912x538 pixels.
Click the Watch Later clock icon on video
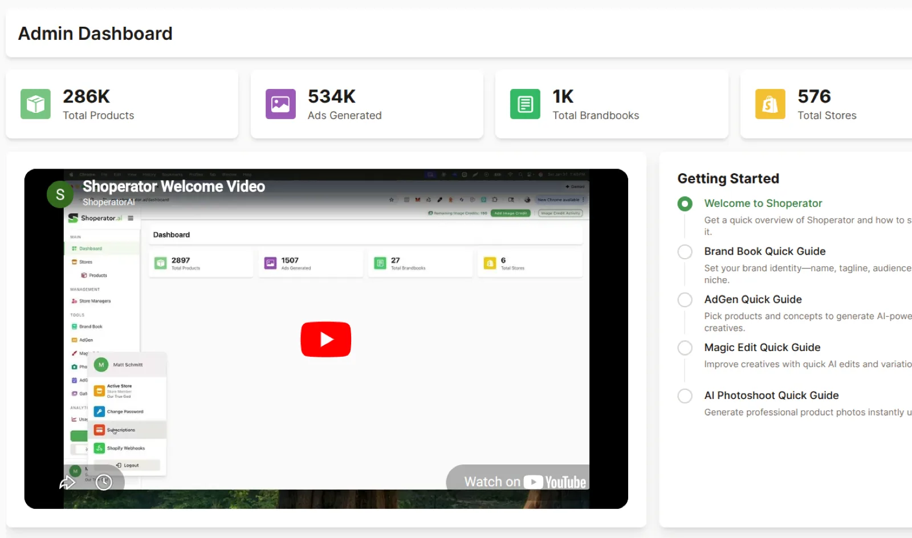pyautogui.click(x=104, y=483)
